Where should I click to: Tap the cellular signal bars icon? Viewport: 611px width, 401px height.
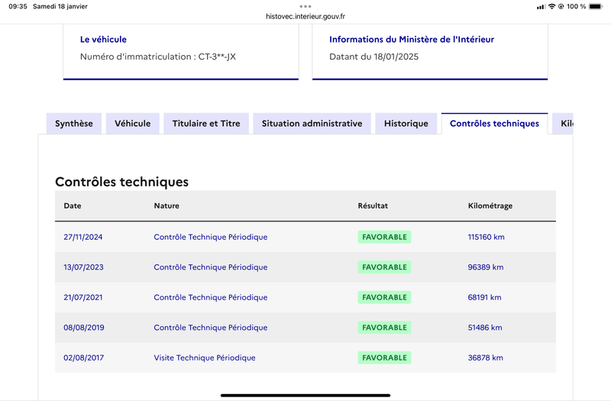click(541, 7)
